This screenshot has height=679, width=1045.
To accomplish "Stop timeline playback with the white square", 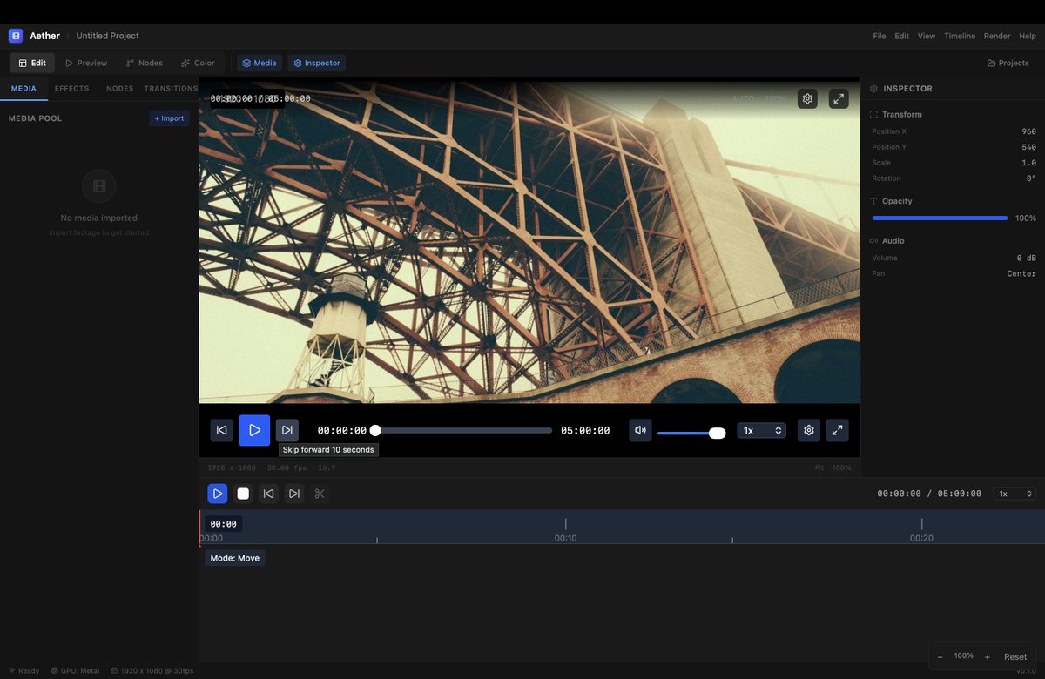I will pos(243,494).
